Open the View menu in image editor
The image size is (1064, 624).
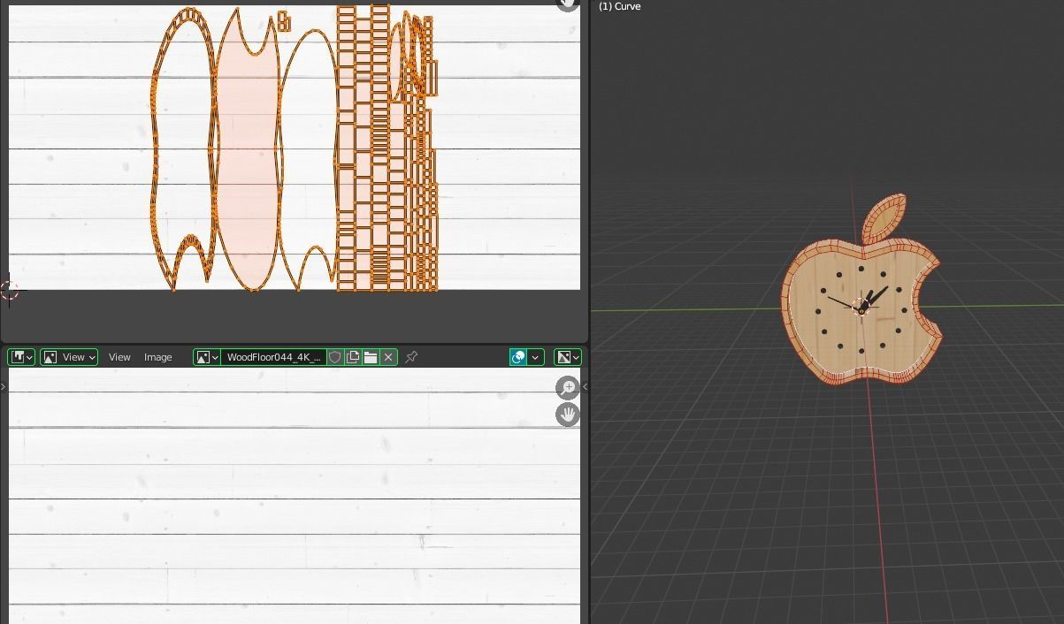[119, 357]
